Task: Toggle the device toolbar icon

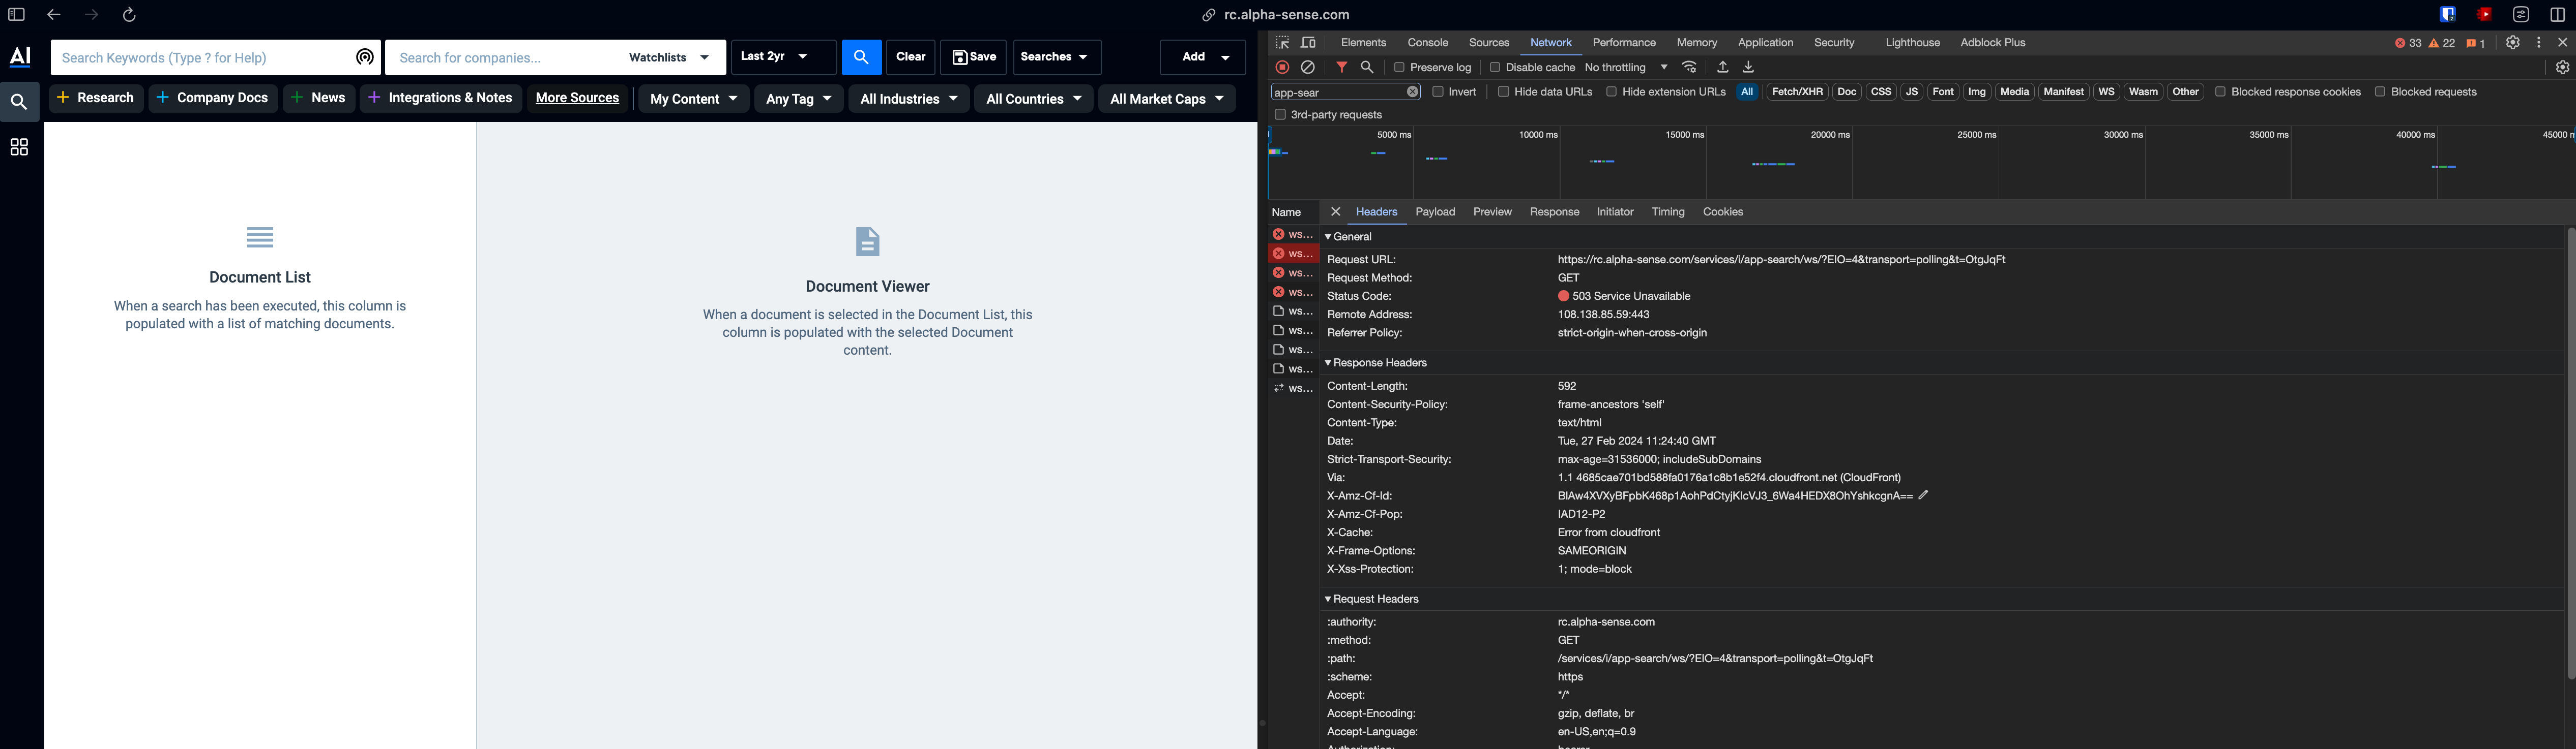Action: click(1308, 43)
